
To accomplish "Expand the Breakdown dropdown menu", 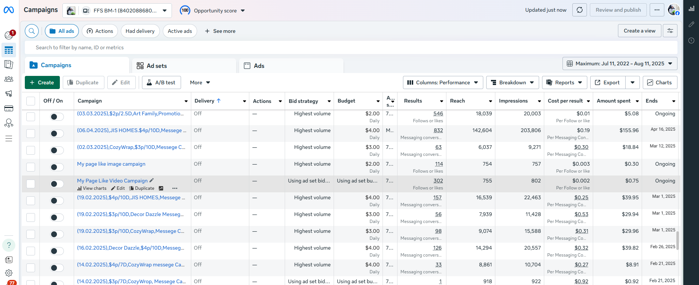I will (512, 82).
